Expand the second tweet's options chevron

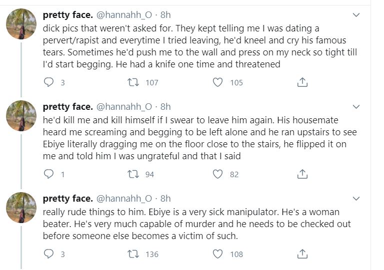356,107
